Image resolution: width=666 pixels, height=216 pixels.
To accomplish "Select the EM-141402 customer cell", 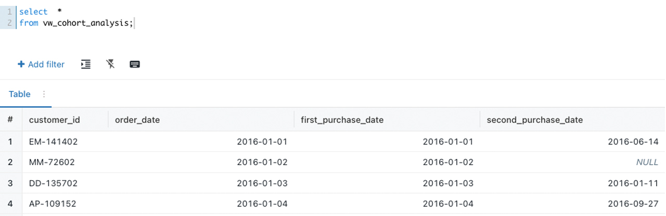I will coord(53,141).
